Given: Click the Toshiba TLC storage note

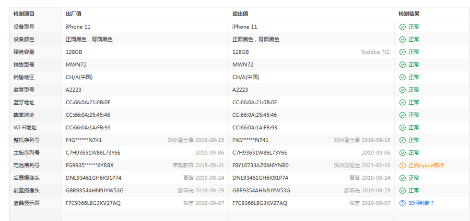Looking at the screenshot, I should [x=375, y=52].
